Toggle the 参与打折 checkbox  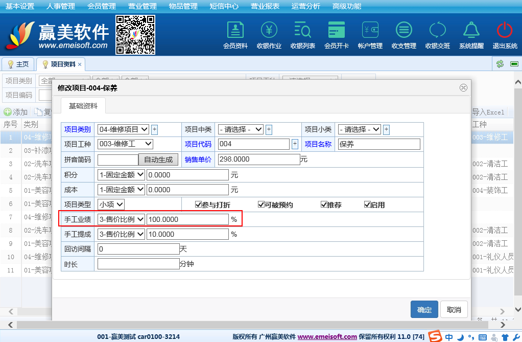point(199,205)
